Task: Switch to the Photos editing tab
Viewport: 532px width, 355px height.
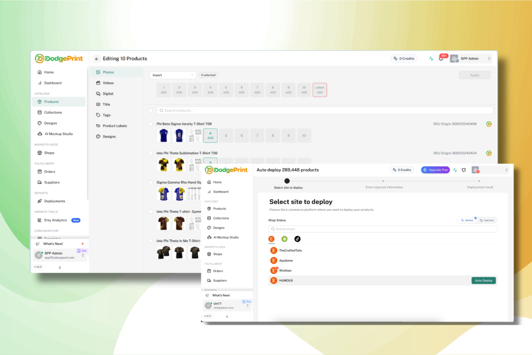Action: click(117, 72)
